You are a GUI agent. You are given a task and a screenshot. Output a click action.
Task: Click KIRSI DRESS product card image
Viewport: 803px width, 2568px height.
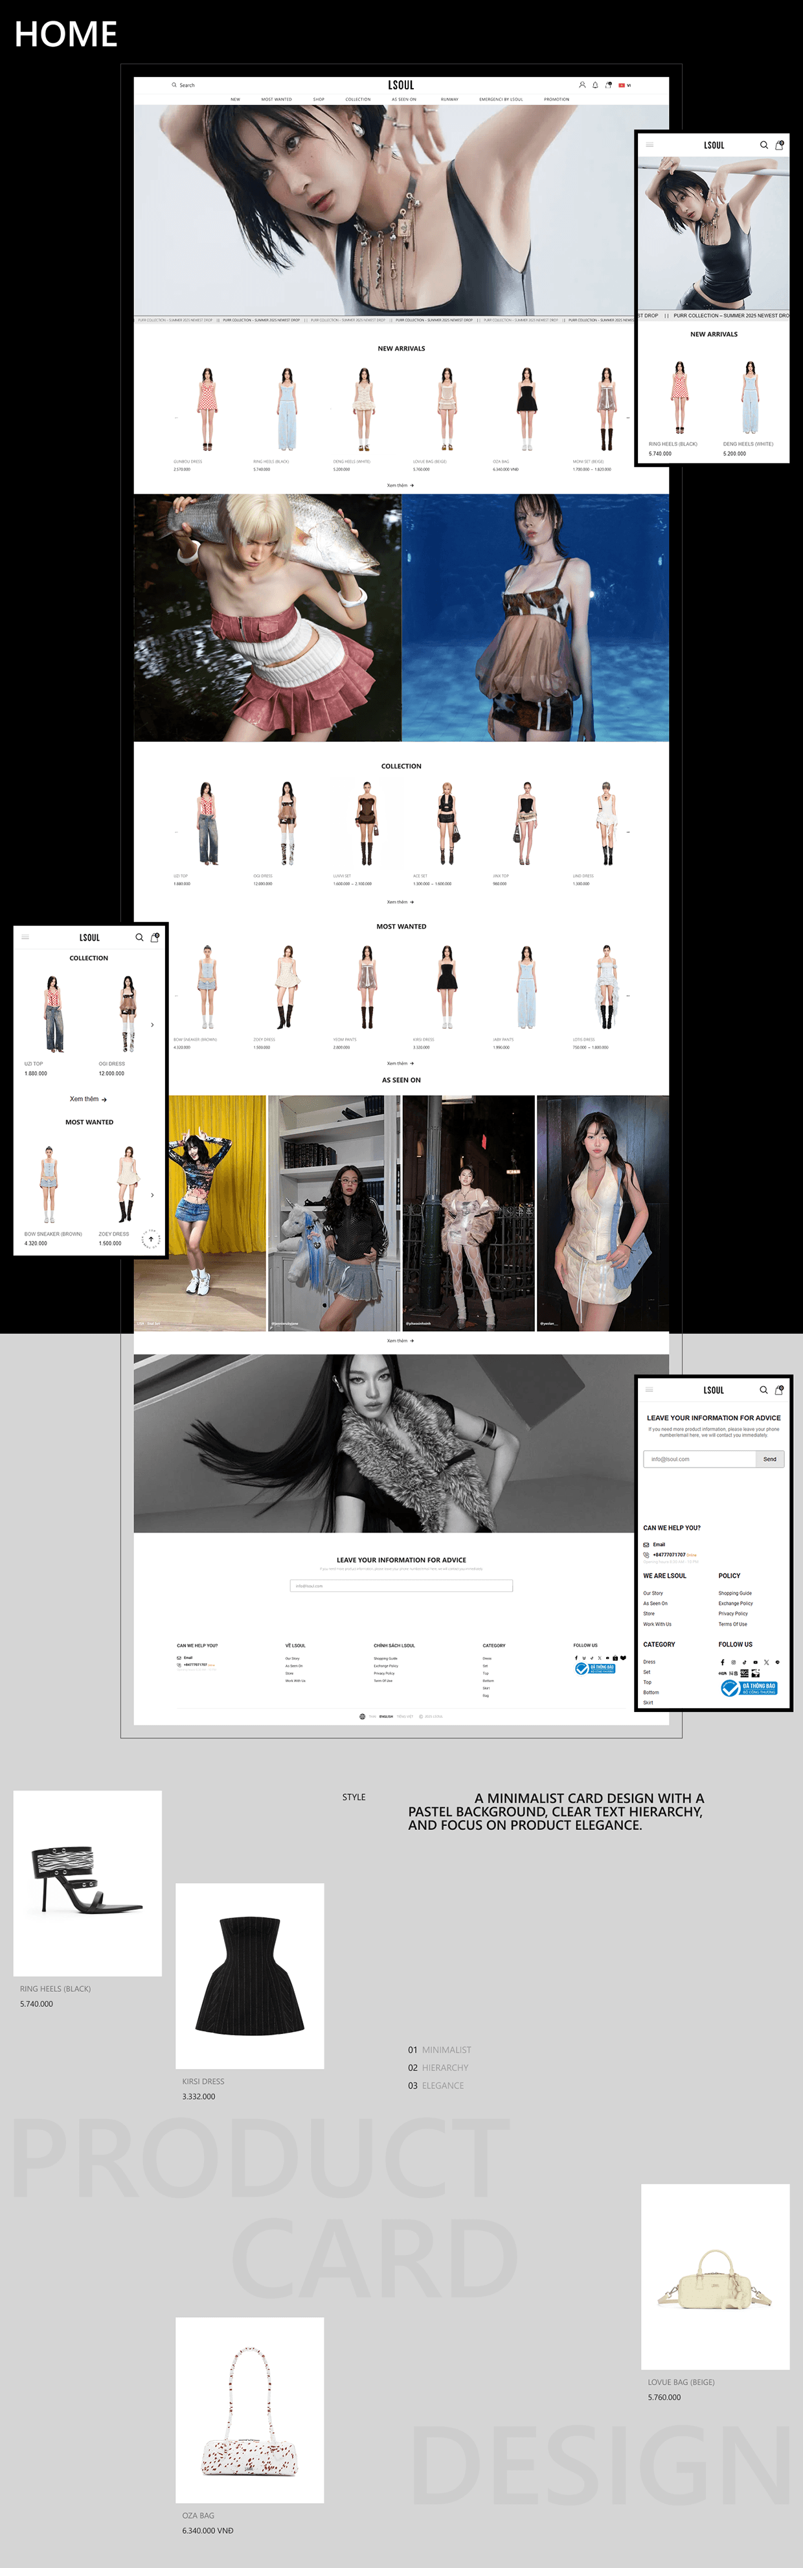coord(250,1976)
